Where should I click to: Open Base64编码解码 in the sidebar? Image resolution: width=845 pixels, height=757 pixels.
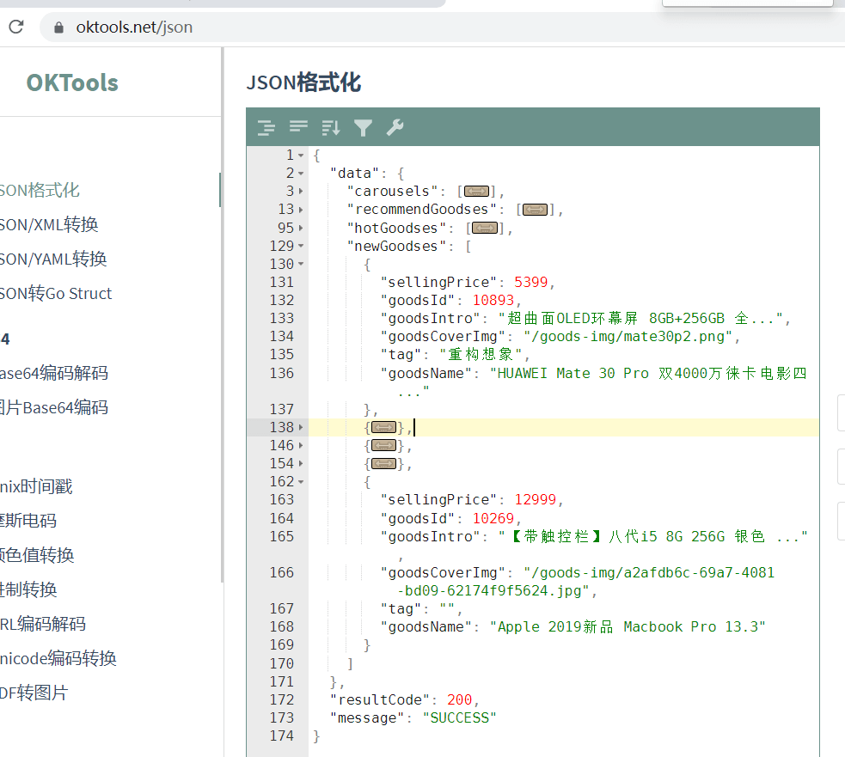point(54,373)
